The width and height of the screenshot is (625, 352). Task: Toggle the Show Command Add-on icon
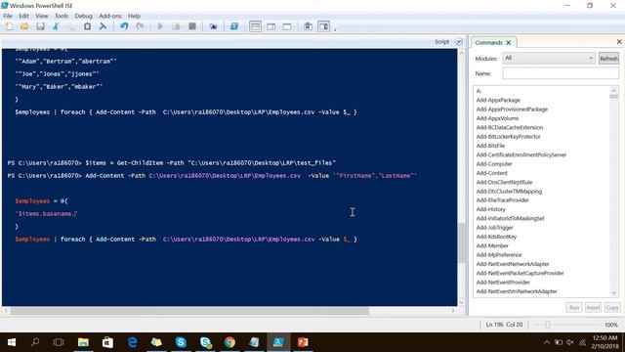(x=323, y=26)
